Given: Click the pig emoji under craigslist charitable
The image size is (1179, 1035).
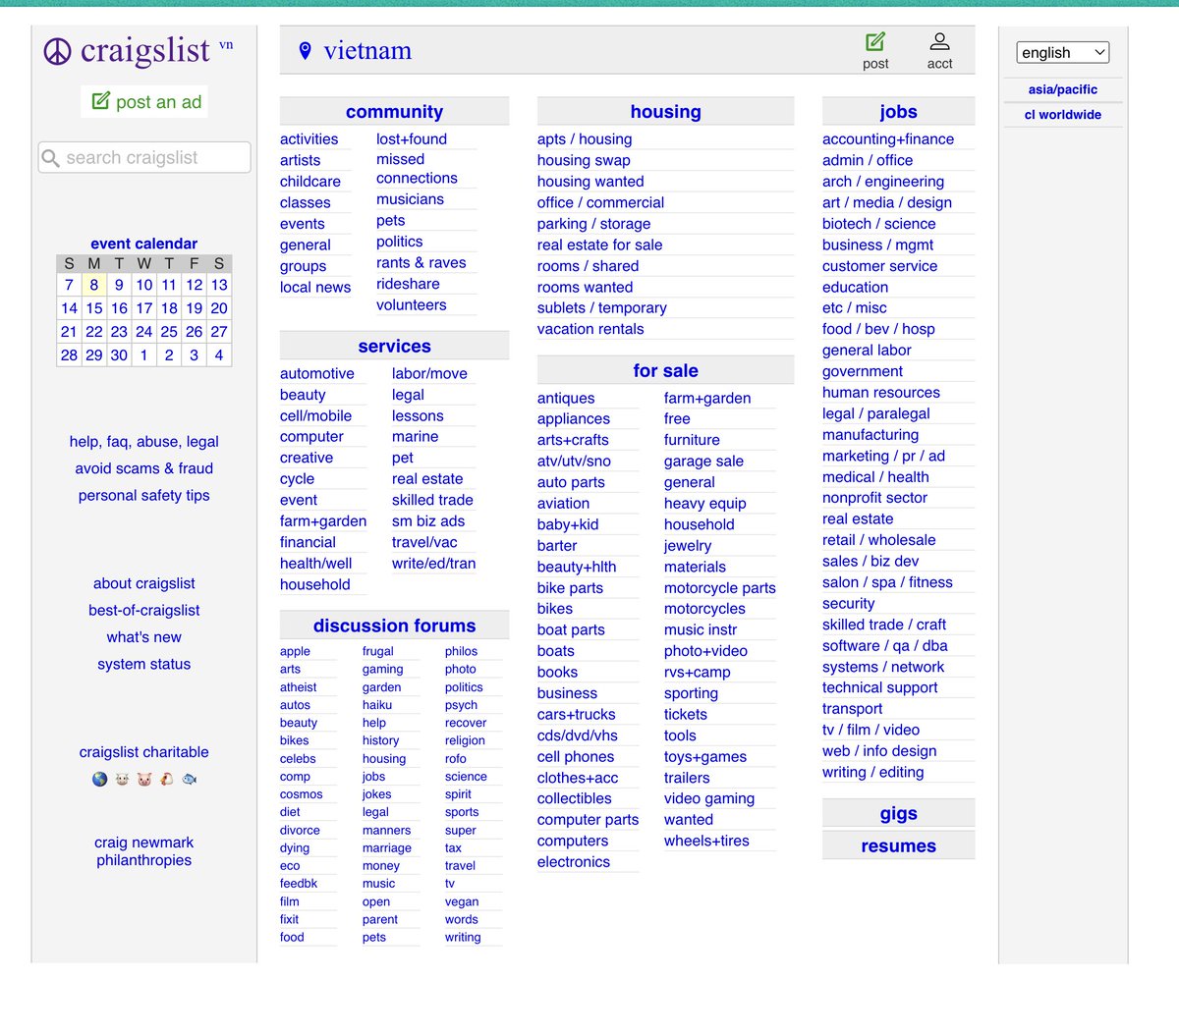Looking at the screenshot, I should pyautogui.click(x=144, y=780).
